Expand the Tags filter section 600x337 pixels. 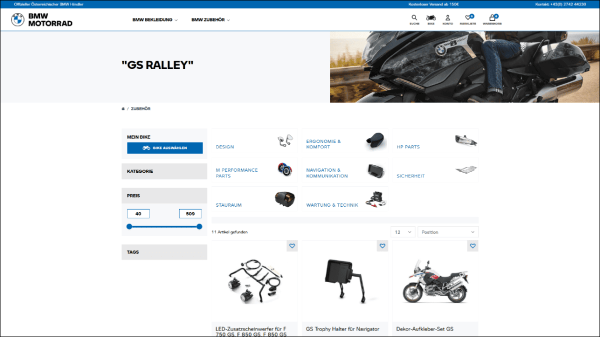coord(164,252)
